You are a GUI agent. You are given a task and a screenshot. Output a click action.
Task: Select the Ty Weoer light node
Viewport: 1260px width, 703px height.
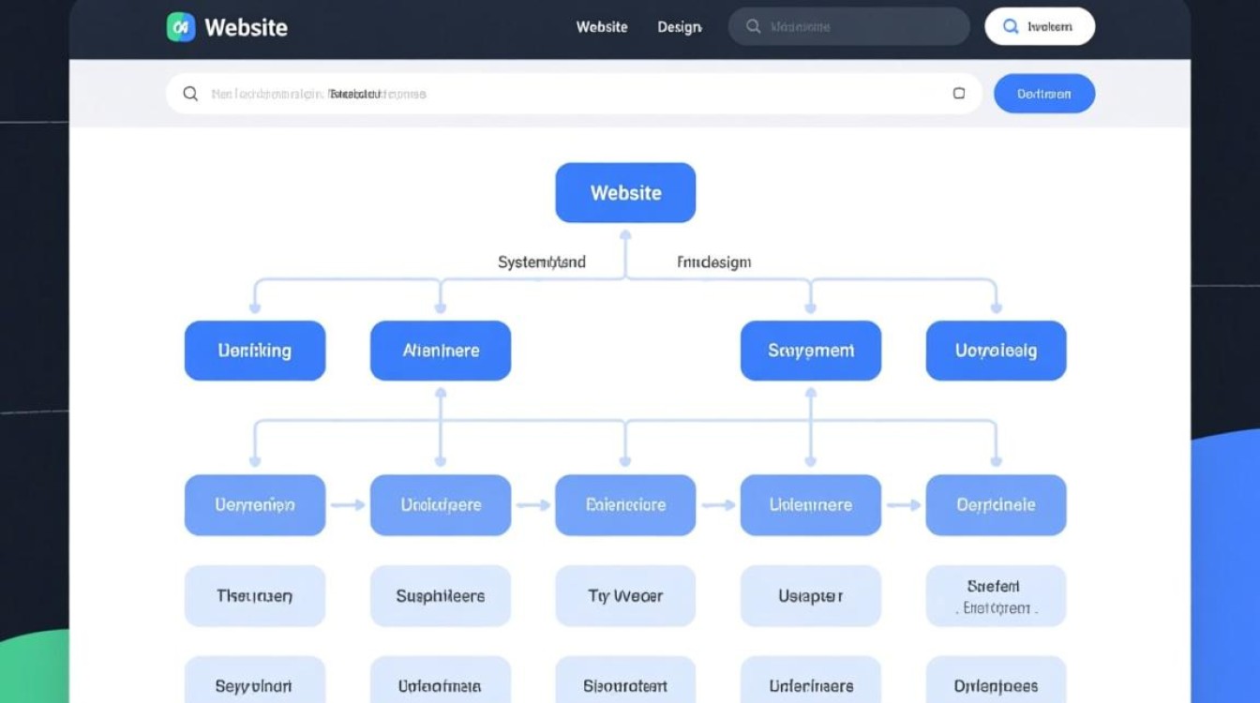(x=625, y=596)
